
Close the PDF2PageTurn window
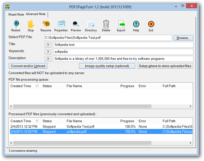tap(191, 6)
